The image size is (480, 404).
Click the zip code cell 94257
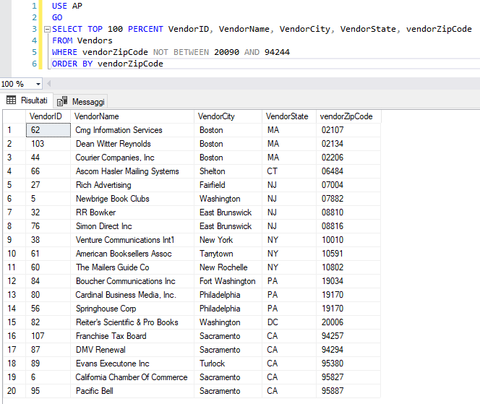348,336
